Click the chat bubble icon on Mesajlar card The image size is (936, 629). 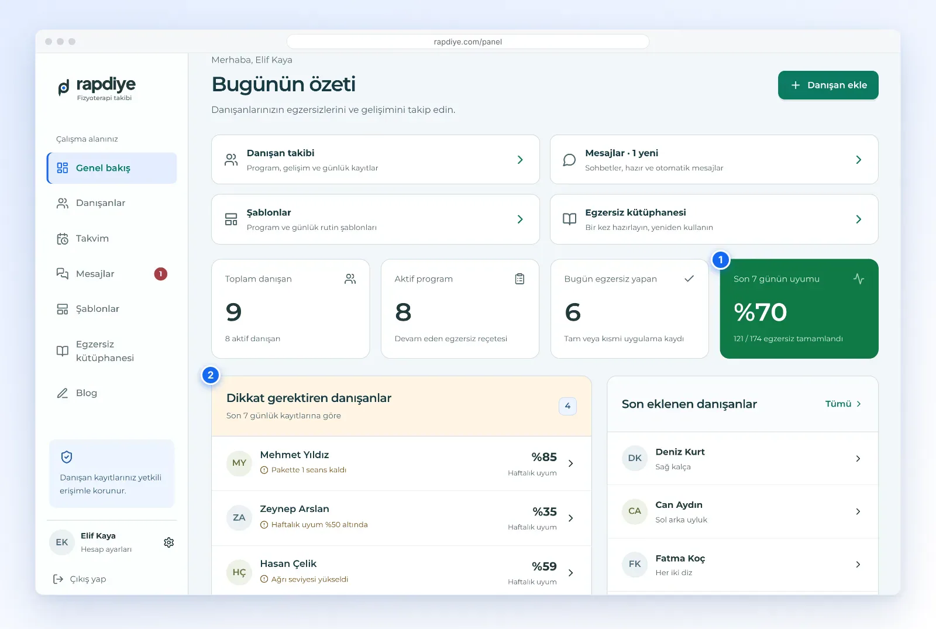tap(569, 160)
